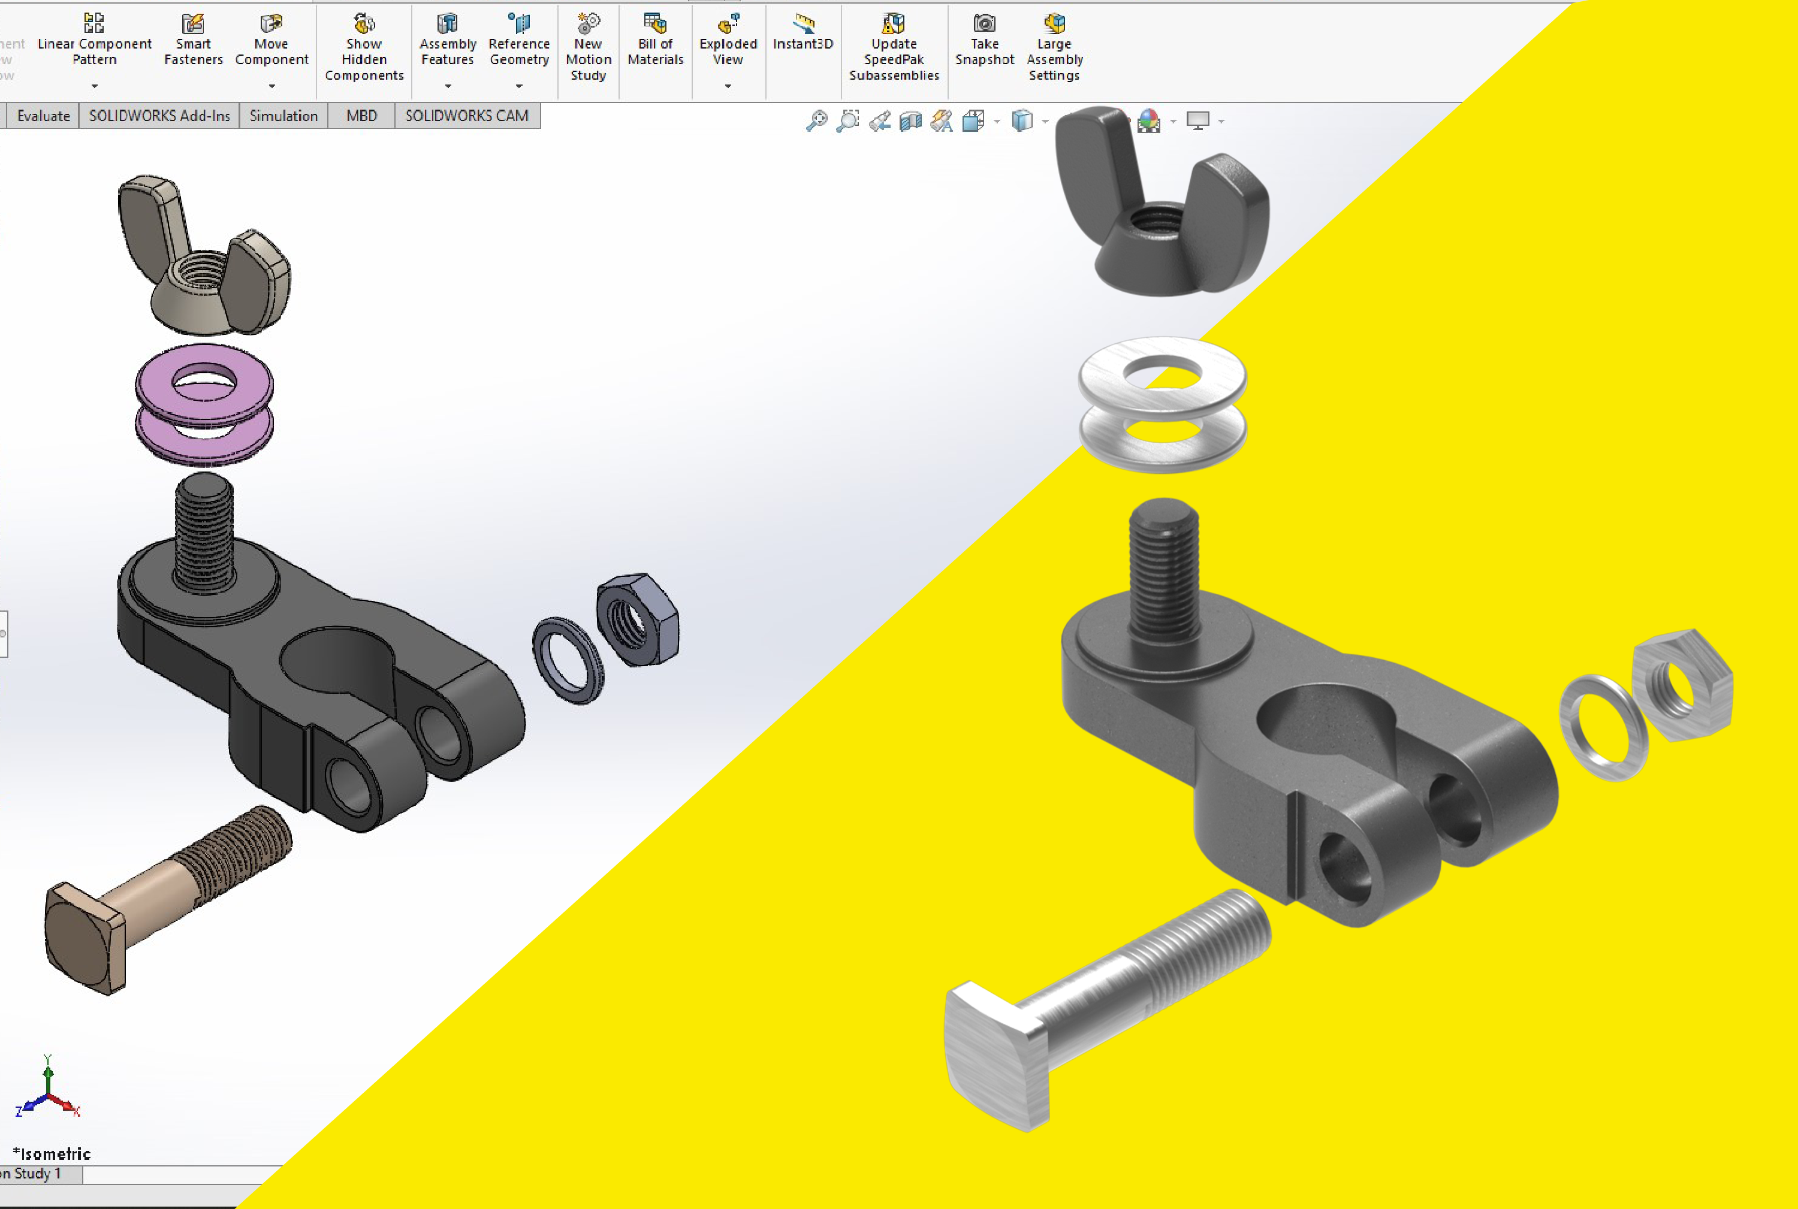
Task: Open the SOLIDWORKS CAM tab
Action: (x=467, y=116)
